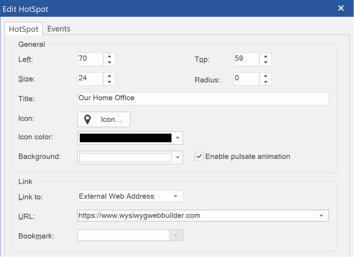Close the Edit HotSpot dialog

click(x=341, y=9)
